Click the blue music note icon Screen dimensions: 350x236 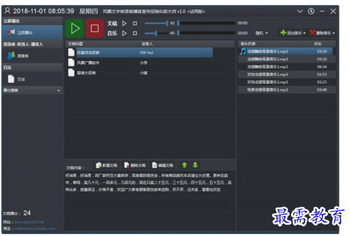click(243, 51)
